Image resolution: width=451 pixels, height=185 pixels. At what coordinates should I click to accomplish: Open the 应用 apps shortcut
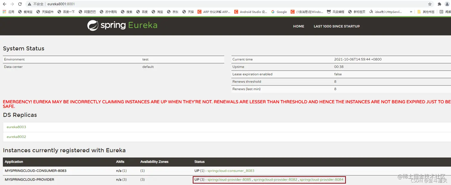(x=8, y=12)
